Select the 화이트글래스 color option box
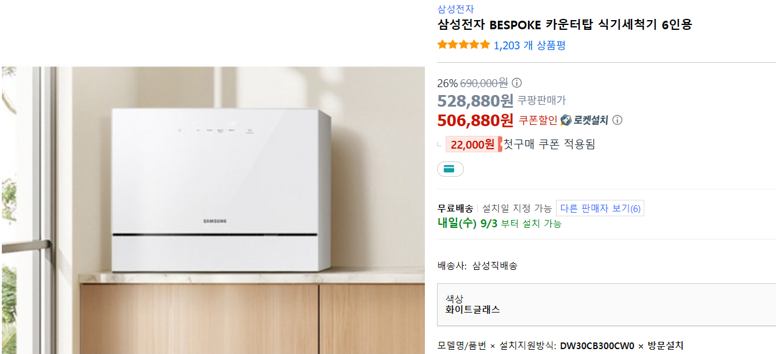Viewport: 776px width, 354px height. point(607,304)
